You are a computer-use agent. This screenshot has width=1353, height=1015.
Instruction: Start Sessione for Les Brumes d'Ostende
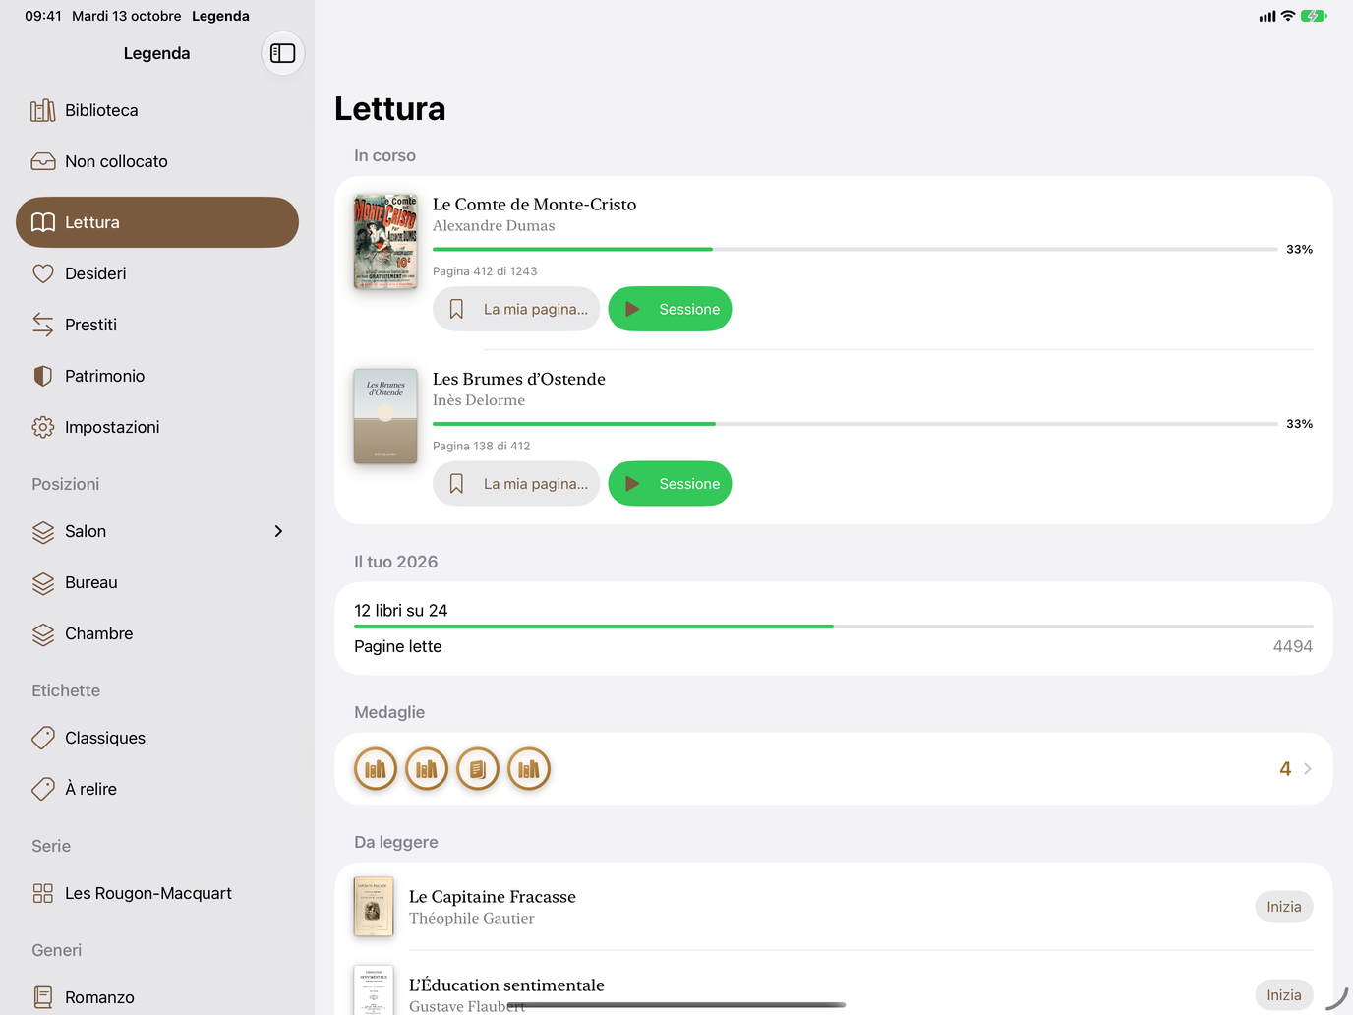tap(670, 484)
